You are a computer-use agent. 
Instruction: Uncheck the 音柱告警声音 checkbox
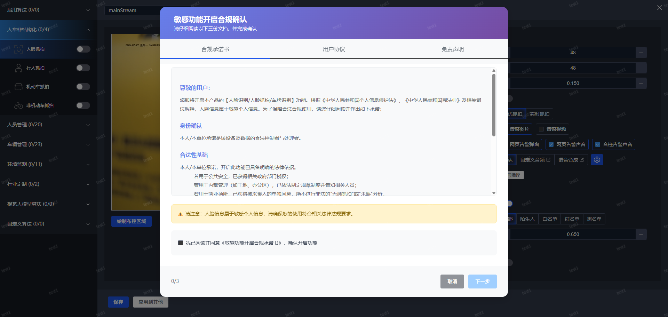(x=598, y=144)
